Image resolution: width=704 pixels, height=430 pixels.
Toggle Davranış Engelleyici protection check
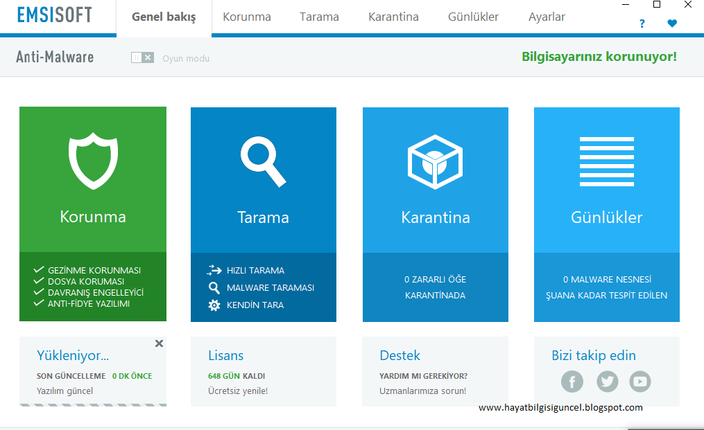coord(40,292)
